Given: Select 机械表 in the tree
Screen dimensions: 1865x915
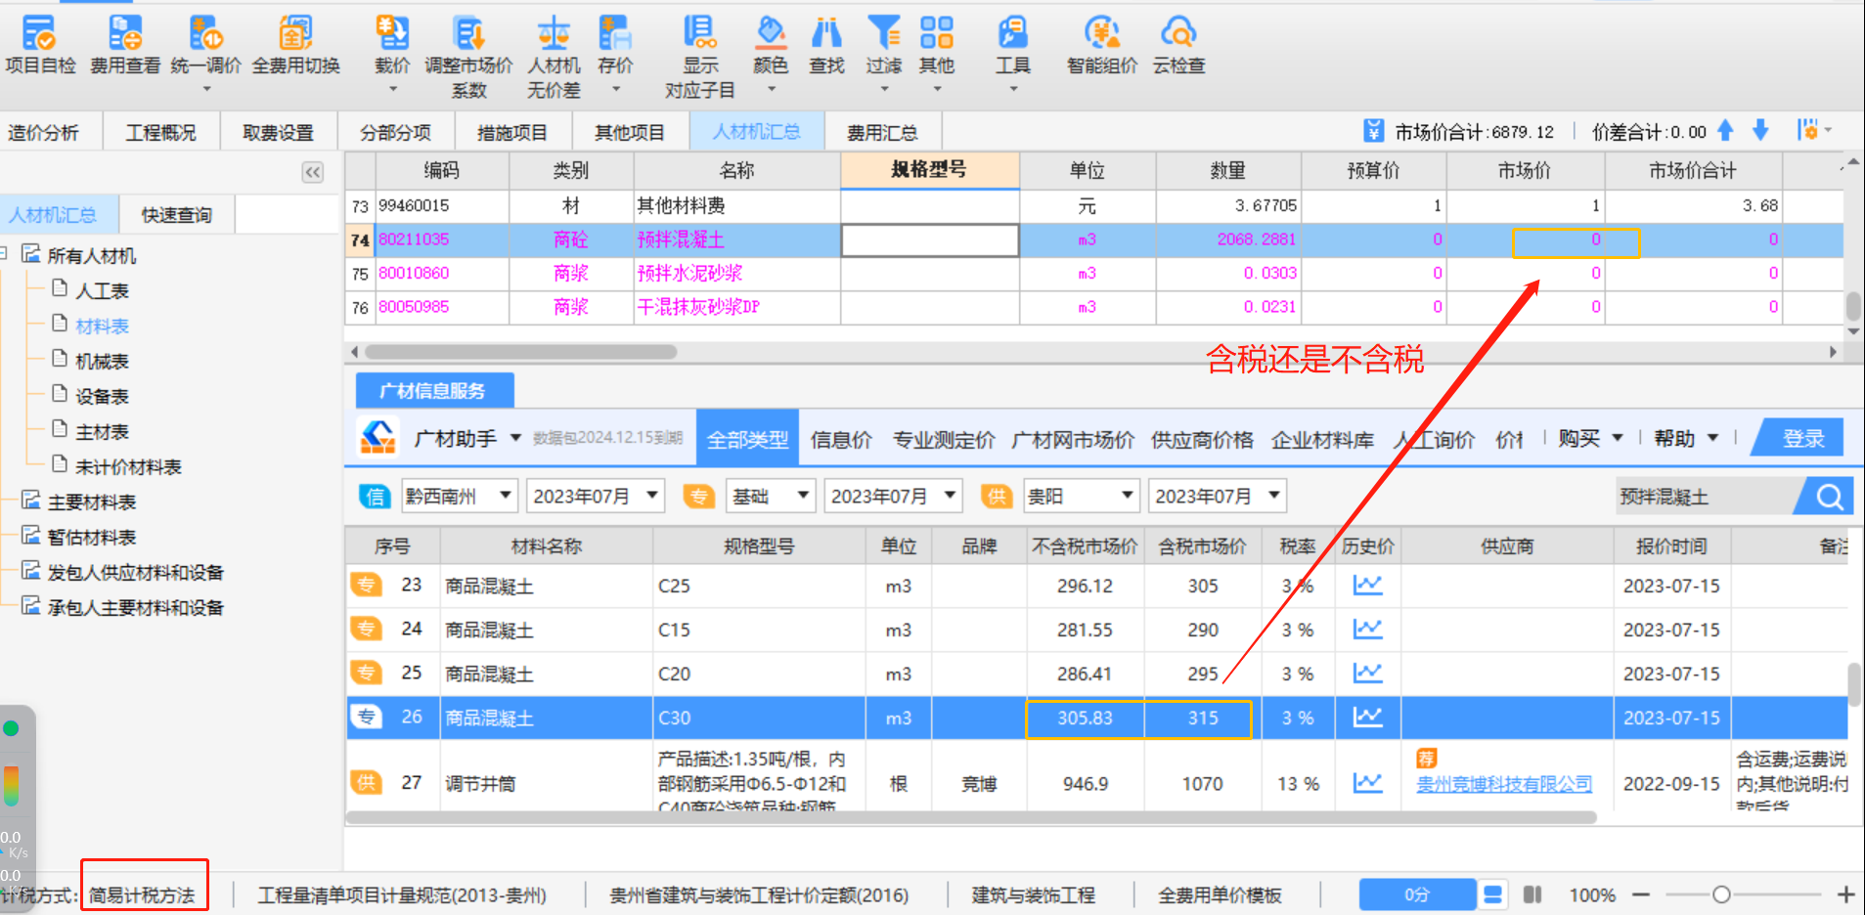Looking at the screenshot, I should 102,361.
